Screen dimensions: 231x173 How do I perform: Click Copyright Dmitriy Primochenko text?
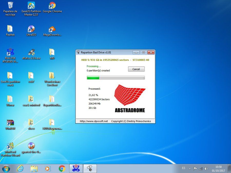pyautogui.click(x=131, y=121)
